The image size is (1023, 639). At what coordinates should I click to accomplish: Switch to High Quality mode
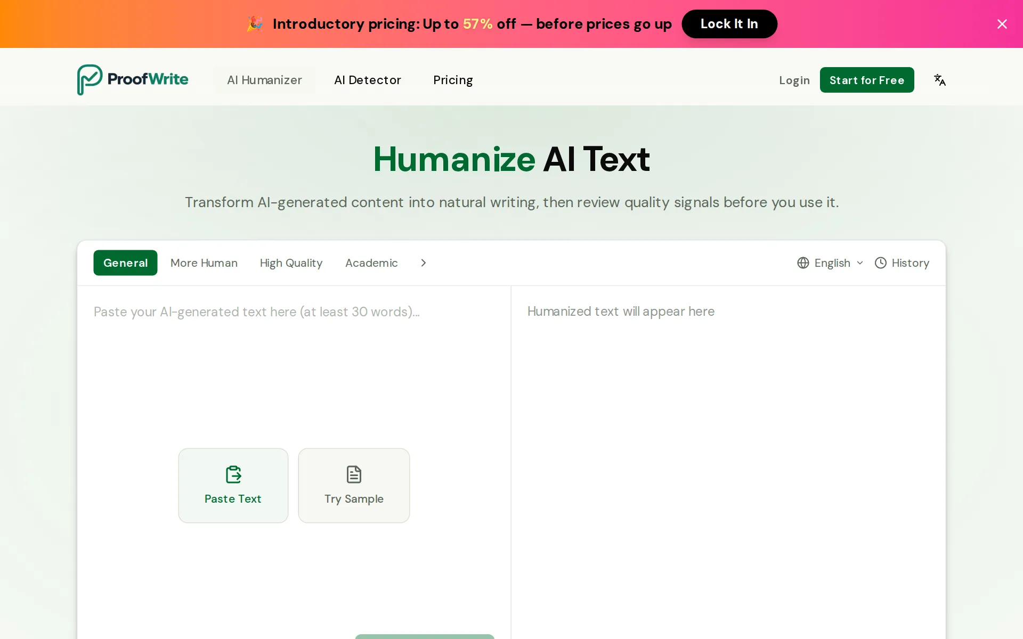[291, 263]
